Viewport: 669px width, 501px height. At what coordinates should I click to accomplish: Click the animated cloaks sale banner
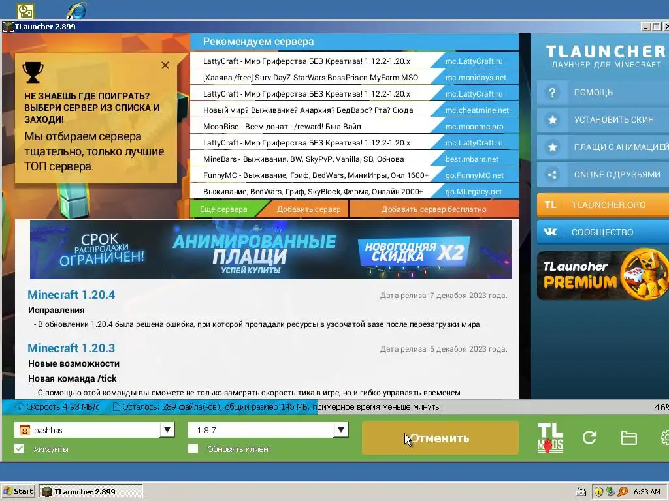[x=271, y=250]
